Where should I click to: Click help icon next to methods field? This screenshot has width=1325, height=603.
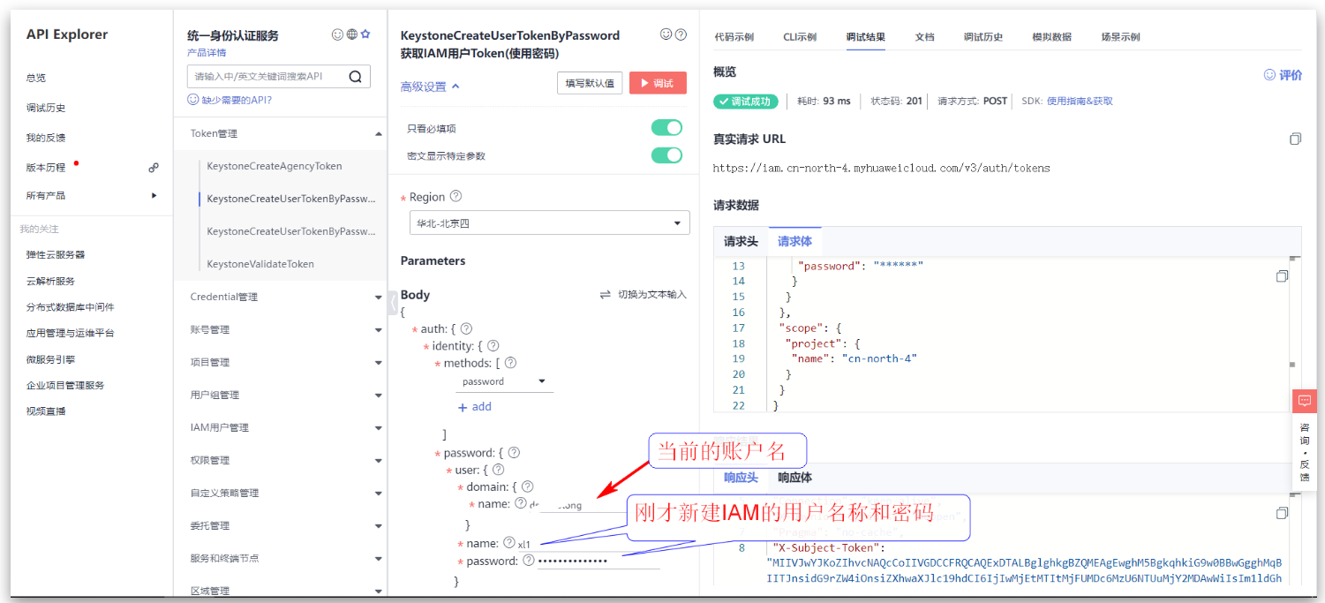tap(510, 363)
